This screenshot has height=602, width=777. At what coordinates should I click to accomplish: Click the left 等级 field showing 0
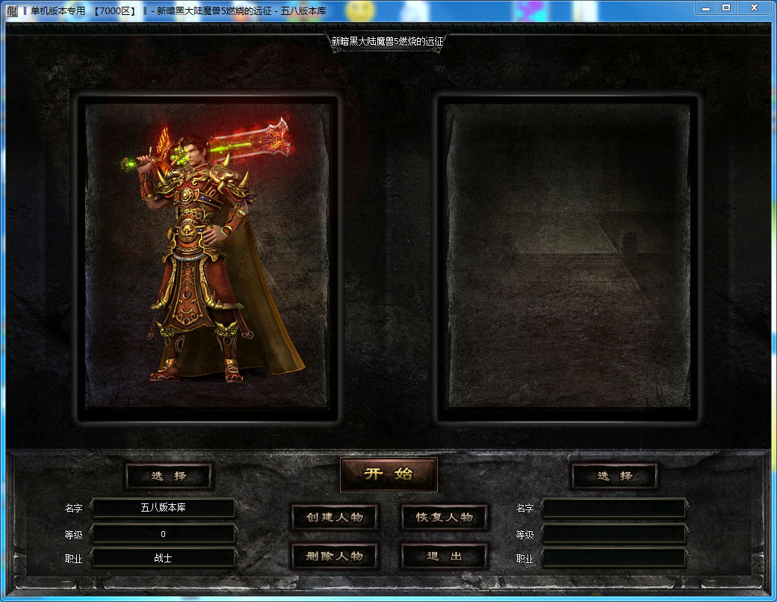coord(163,534)
